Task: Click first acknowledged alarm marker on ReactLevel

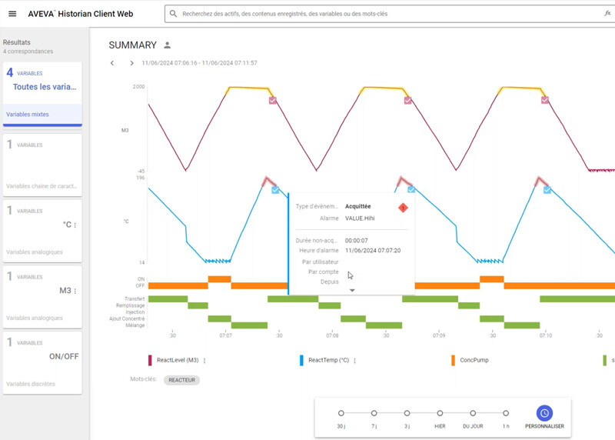Action: (273, 101)
